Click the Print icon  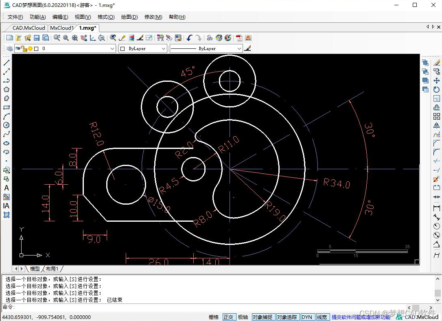coord(210,38)
